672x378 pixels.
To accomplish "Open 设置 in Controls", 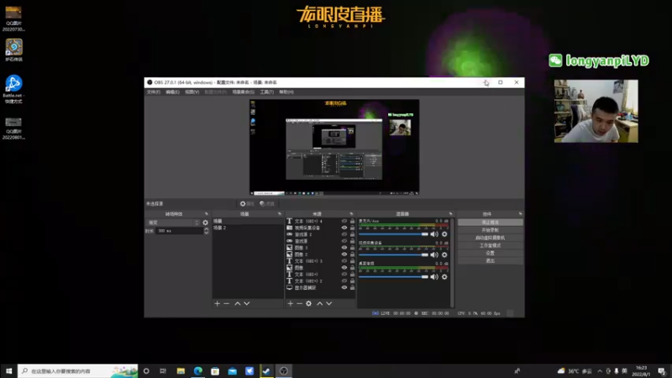I will [490, 254].
